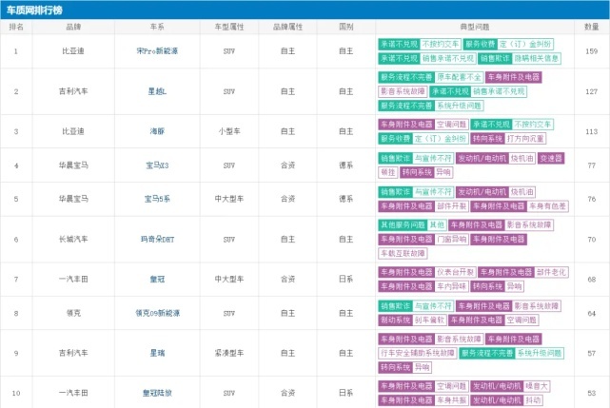
Task: Open the 海豚 car series link
Action: pos(157,131)
